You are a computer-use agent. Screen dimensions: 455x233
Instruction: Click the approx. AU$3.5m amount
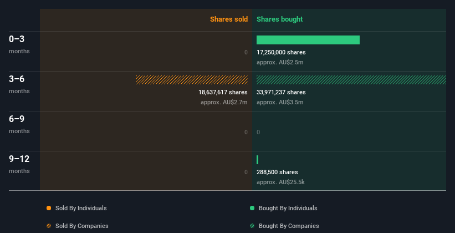[x=280, y=102]
